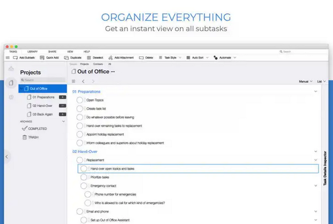Click the Trash bin icon
The width and height of the screenshot is (333, 224).
point(25,137)
